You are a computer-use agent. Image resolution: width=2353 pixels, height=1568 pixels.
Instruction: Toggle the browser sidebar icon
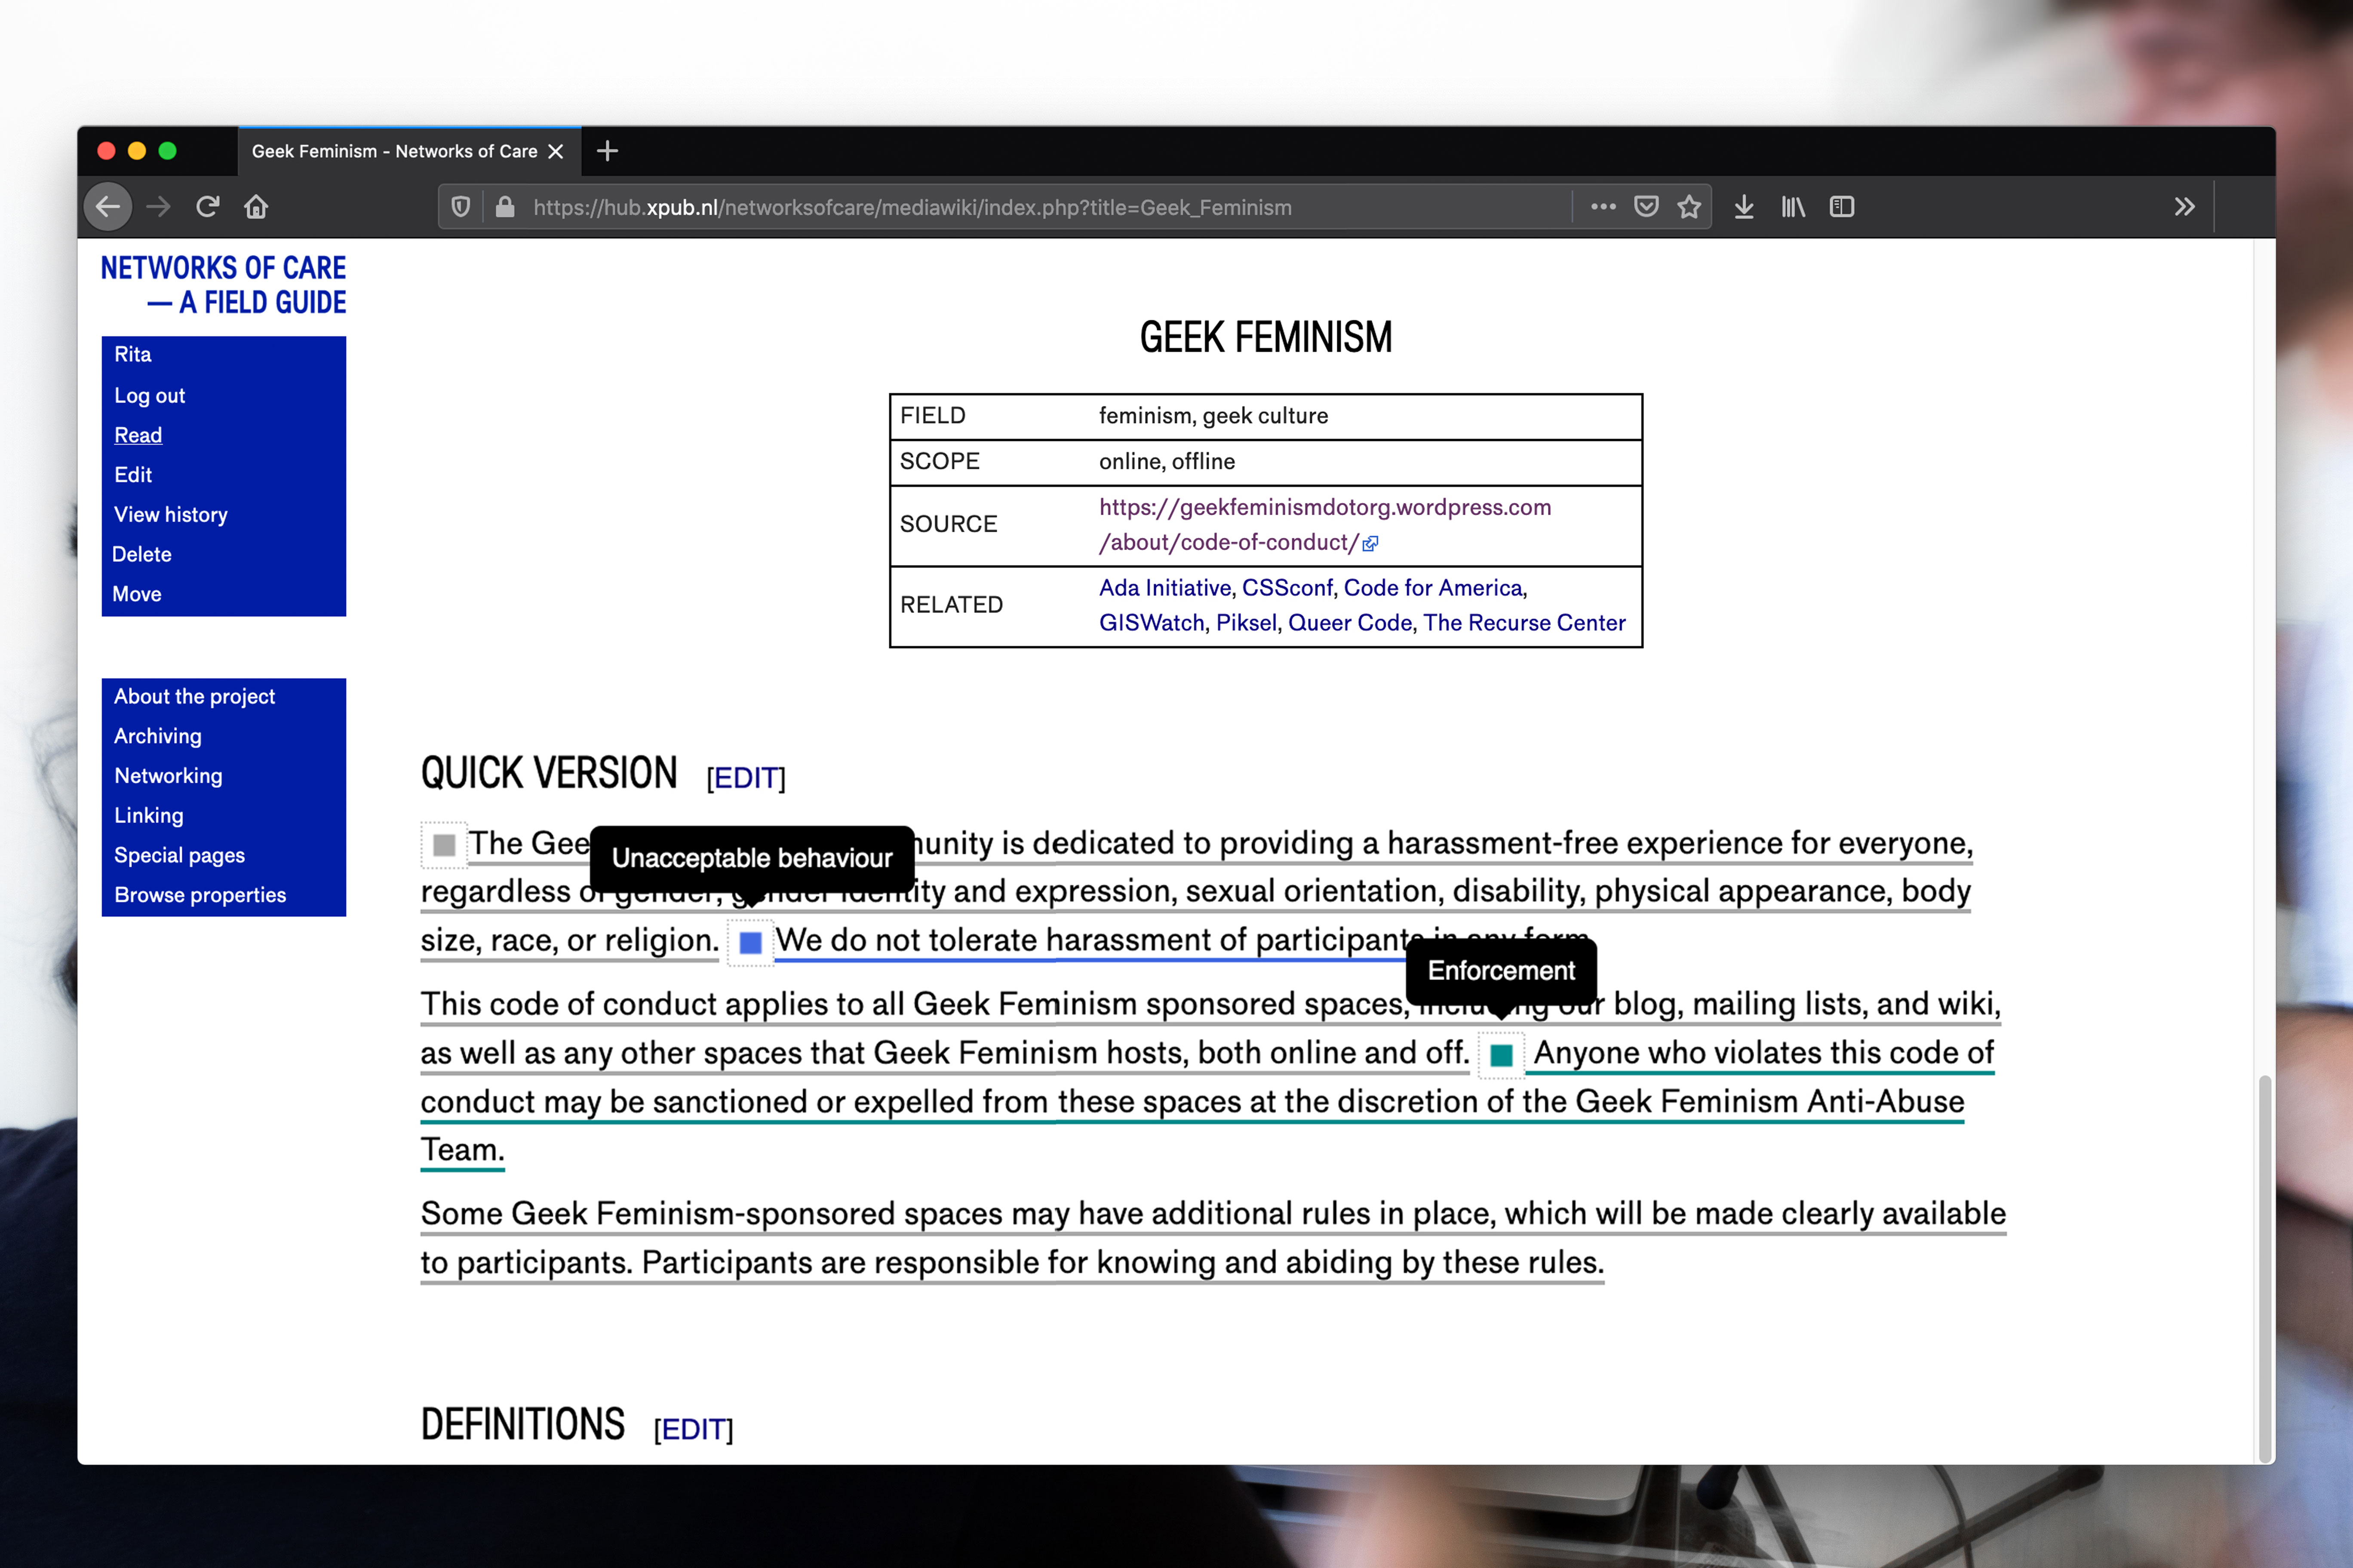(x=1842, y=207)
